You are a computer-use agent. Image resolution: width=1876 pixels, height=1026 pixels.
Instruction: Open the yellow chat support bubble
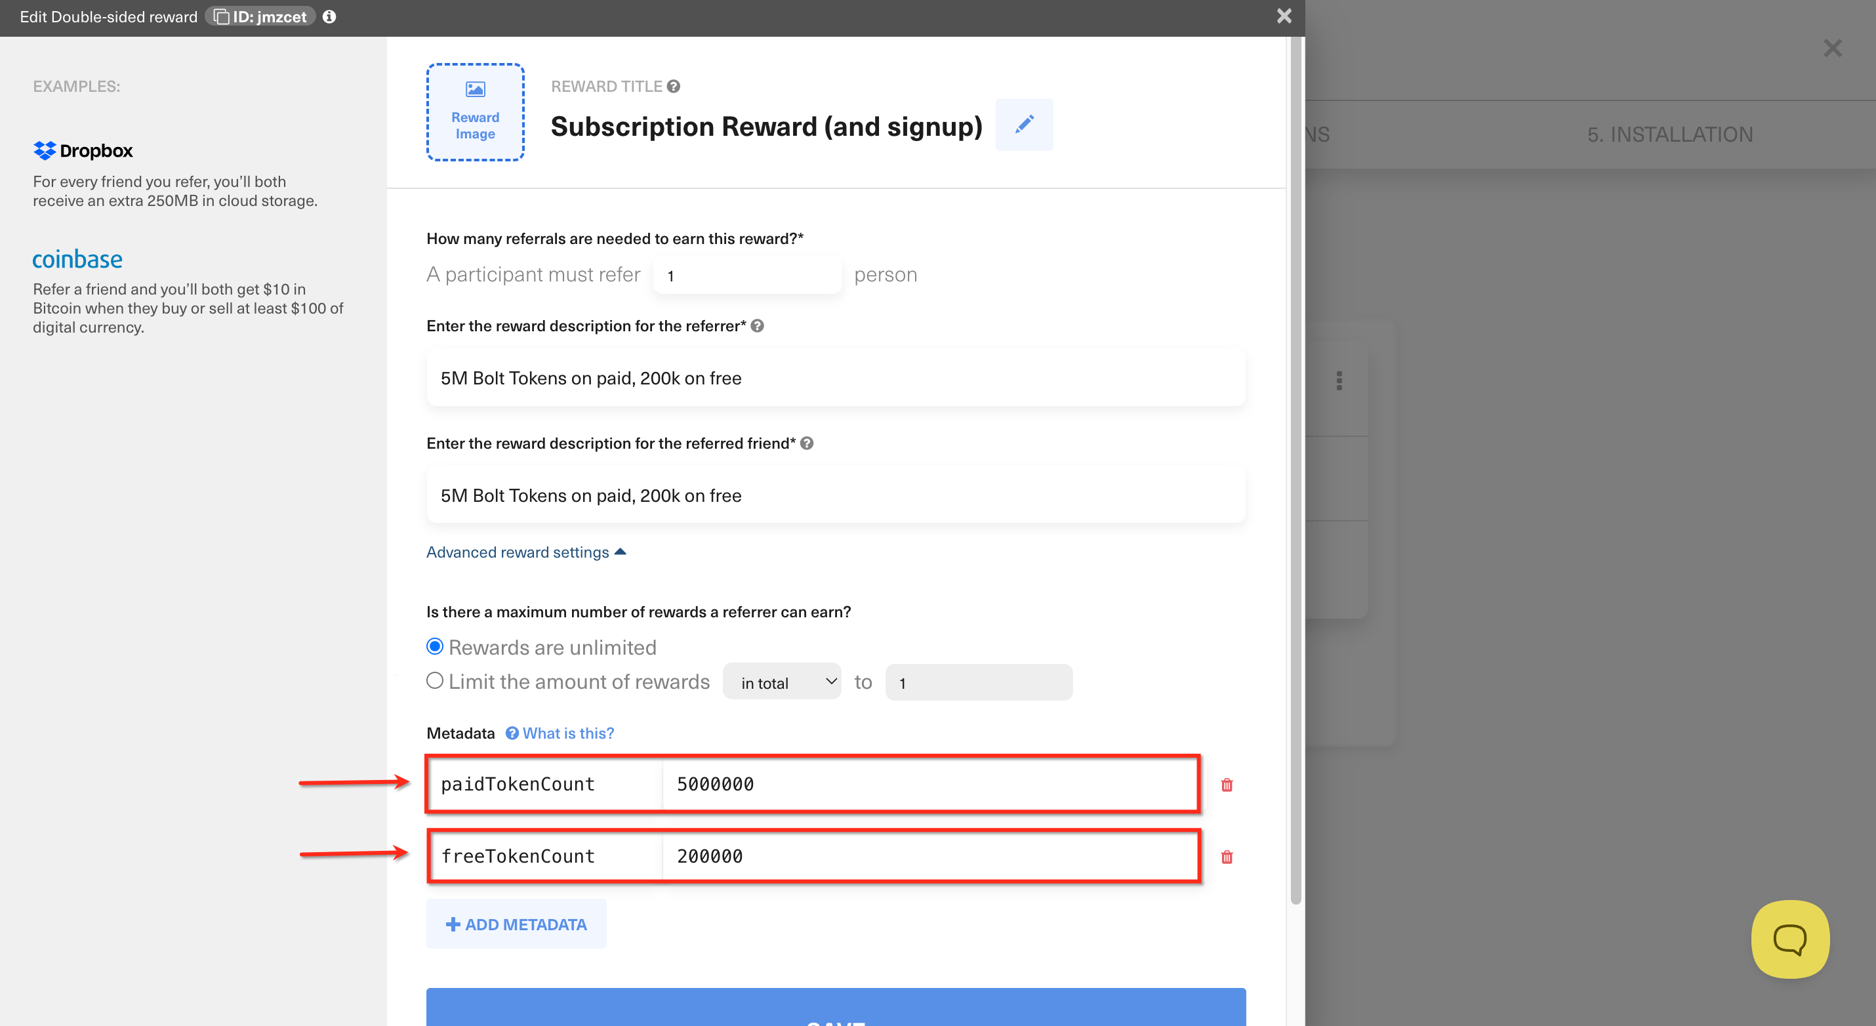pos(1790,939)
